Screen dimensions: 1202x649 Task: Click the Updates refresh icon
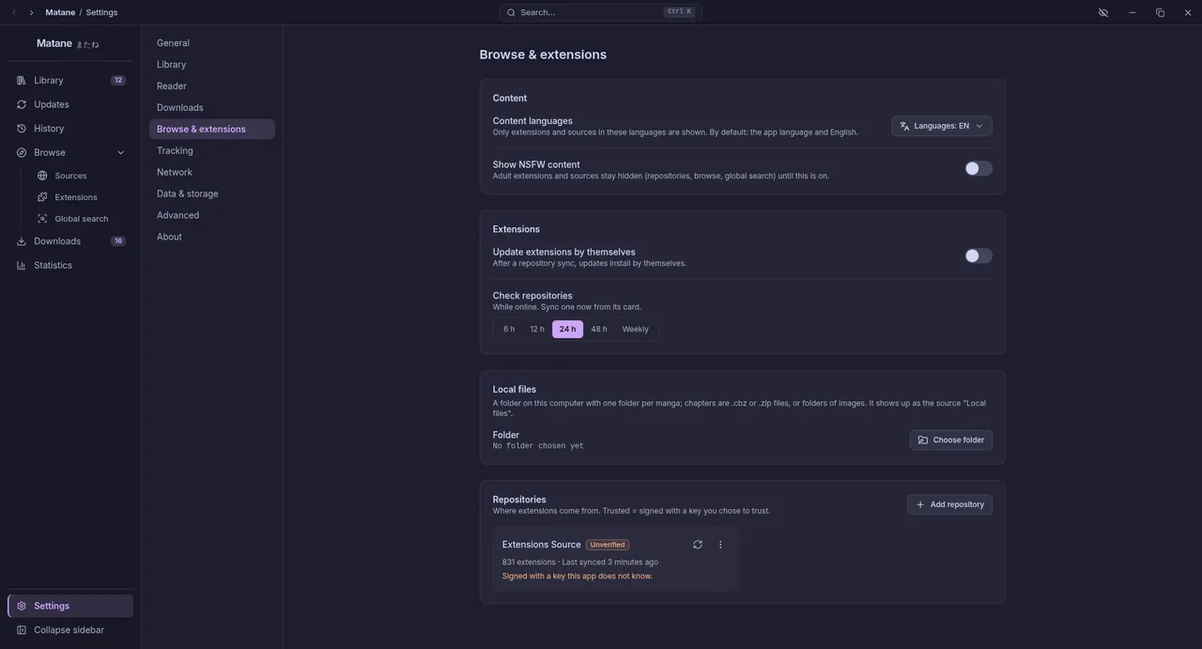click(x=22, y=104)
